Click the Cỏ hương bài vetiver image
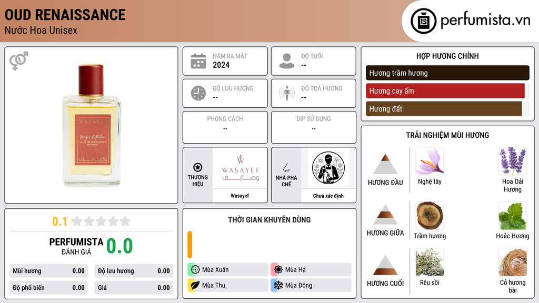The height and width of the screenshot is (303, 539). pyautogui.click(x=513, y=262)
